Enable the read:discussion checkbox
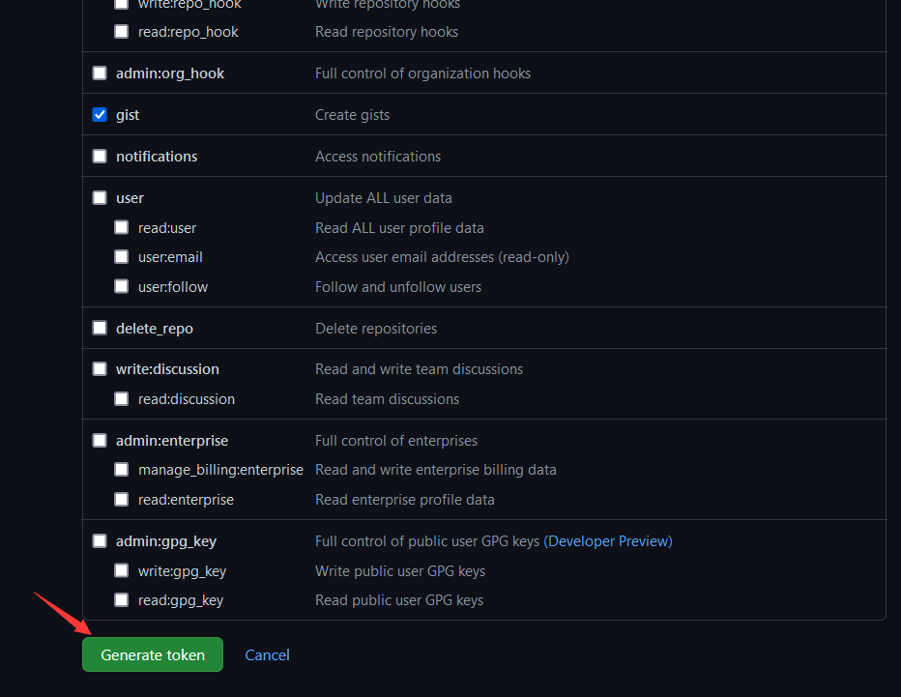This screenshot has height=697, width=901. click(x=121, y=399)
